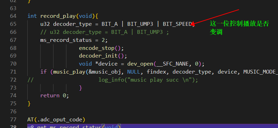Click the ms_record_status variable on line 67
The image size is (278, 128).
click(66, 40)
